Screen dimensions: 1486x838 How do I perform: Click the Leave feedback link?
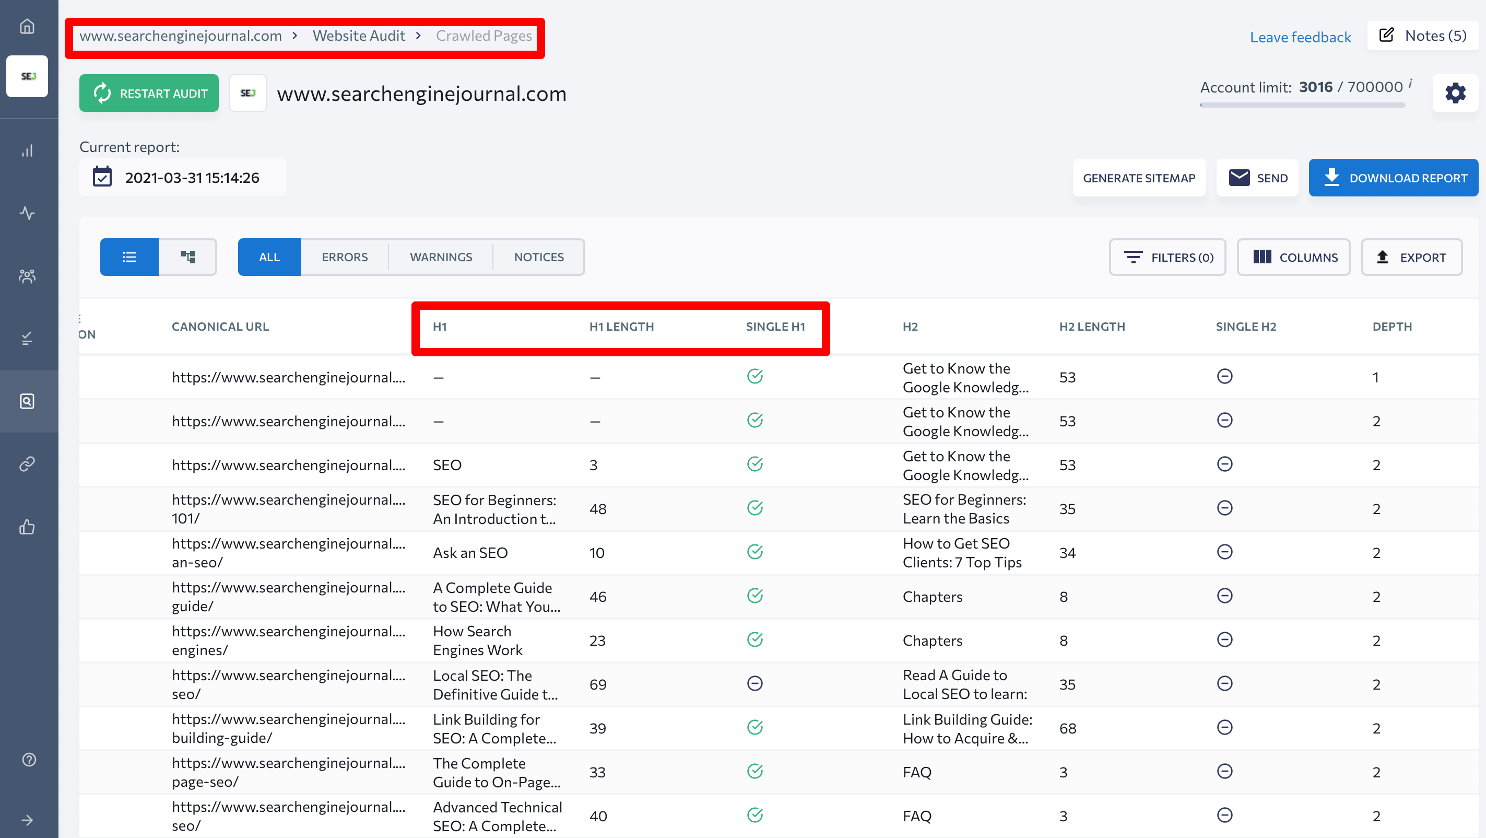pyautogui.click(x=1300, y=37)
